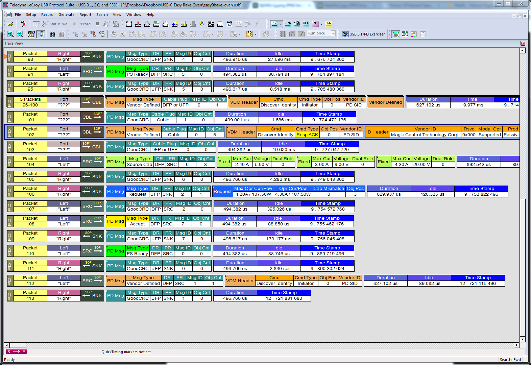Image resolution: width=531 pixels, height=365 pixels.
Task: Open the PKT level dropdown arrow
Action: click(281, 24)
